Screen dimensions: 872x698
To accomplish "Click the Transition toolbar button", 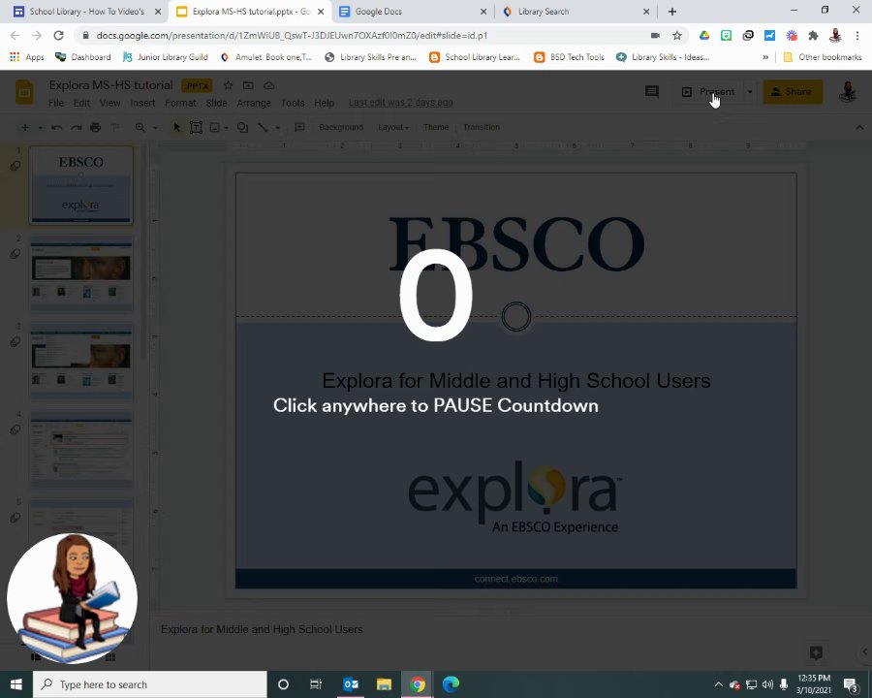I will 482,127.
